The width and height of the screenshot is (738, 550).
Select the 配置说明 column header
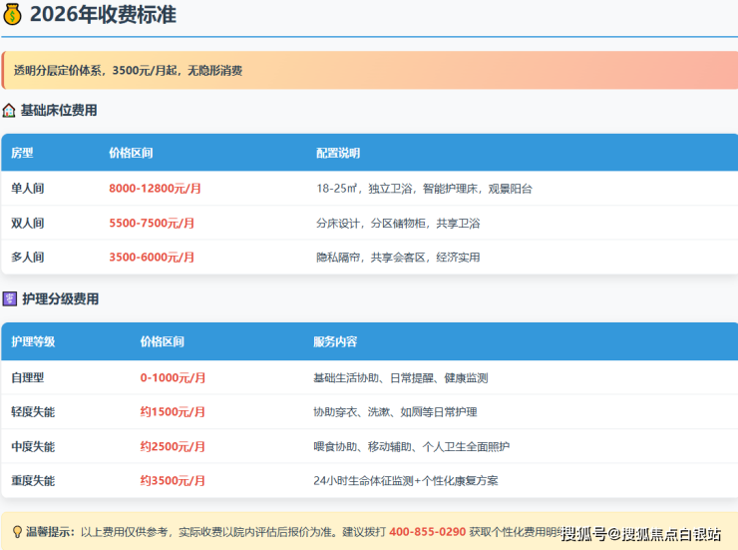coord(338,154)
